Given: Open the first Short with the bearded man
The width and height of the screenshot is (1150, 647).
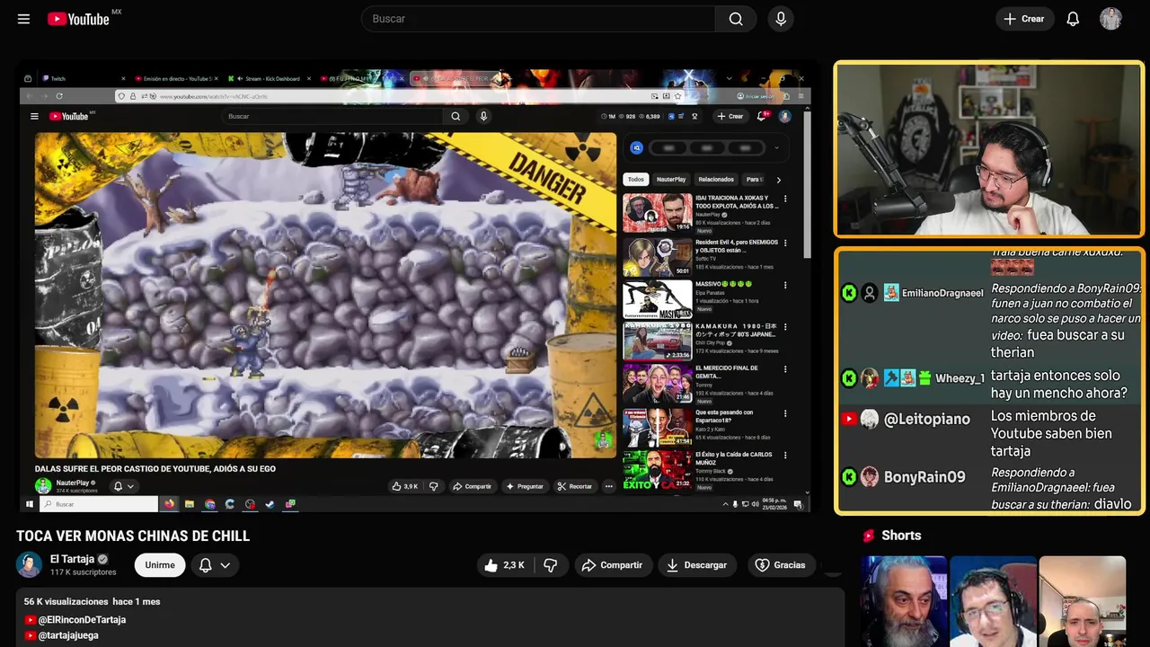Looking at the screenshot, I should click(904, 601).
